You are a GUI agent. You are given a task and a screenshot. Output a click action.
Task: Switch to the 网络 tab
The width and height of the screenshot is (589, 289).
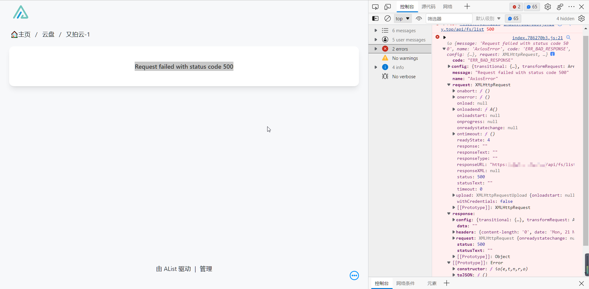[448, 6]
